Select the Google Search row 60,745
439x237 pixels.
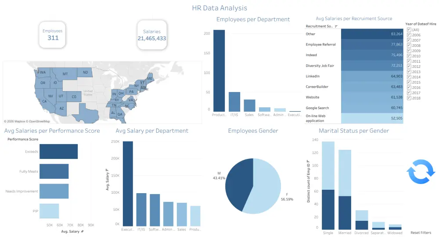(x=354, y=108)
